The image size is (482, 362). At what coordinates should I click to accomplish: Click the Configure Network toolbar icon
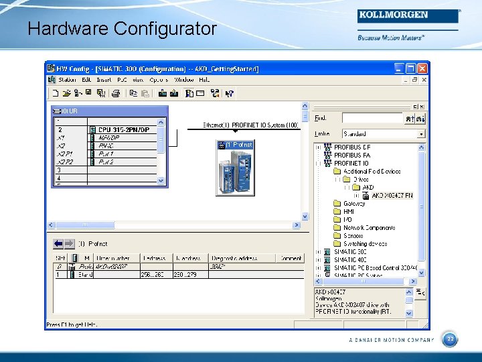click(x=215, y=93)
